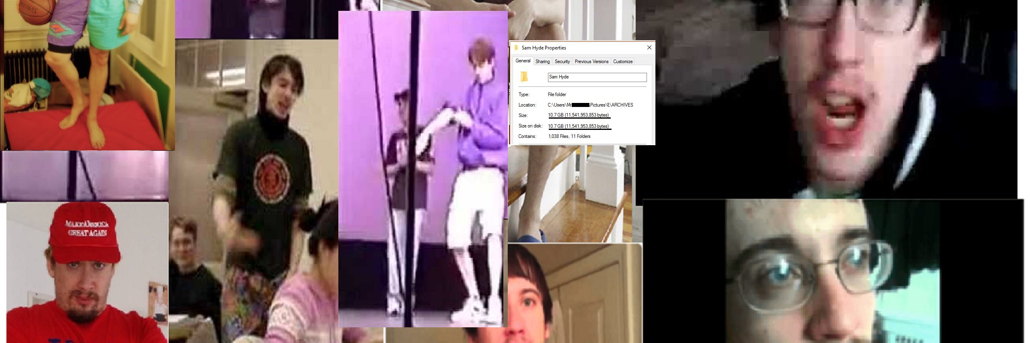Screen dimensions: 1030x343
Task: Click the Sam Hyde Properties title text
Action: pyautogui.click(x=544, y=48)
